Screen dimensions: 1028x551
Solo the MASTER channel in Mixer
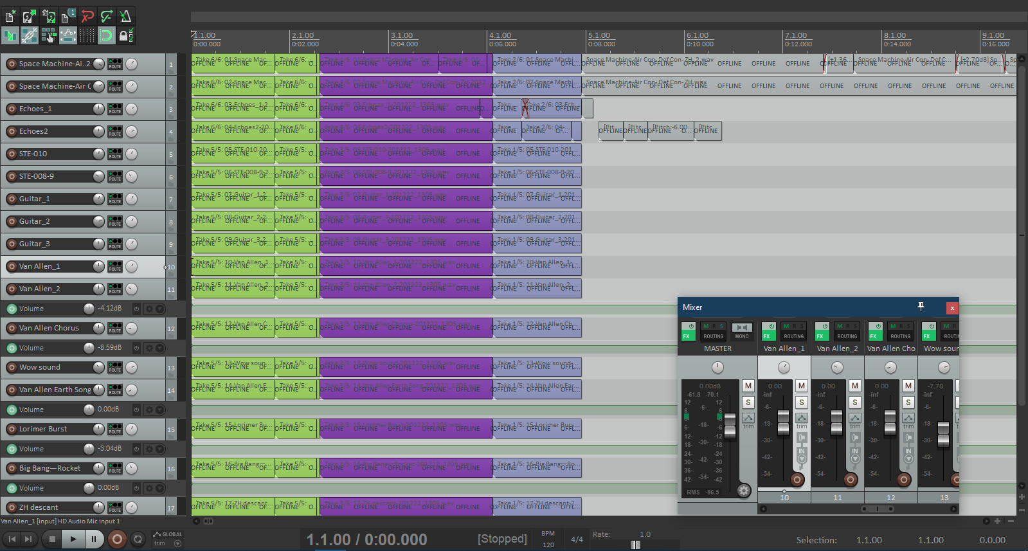tap(748, 402)
